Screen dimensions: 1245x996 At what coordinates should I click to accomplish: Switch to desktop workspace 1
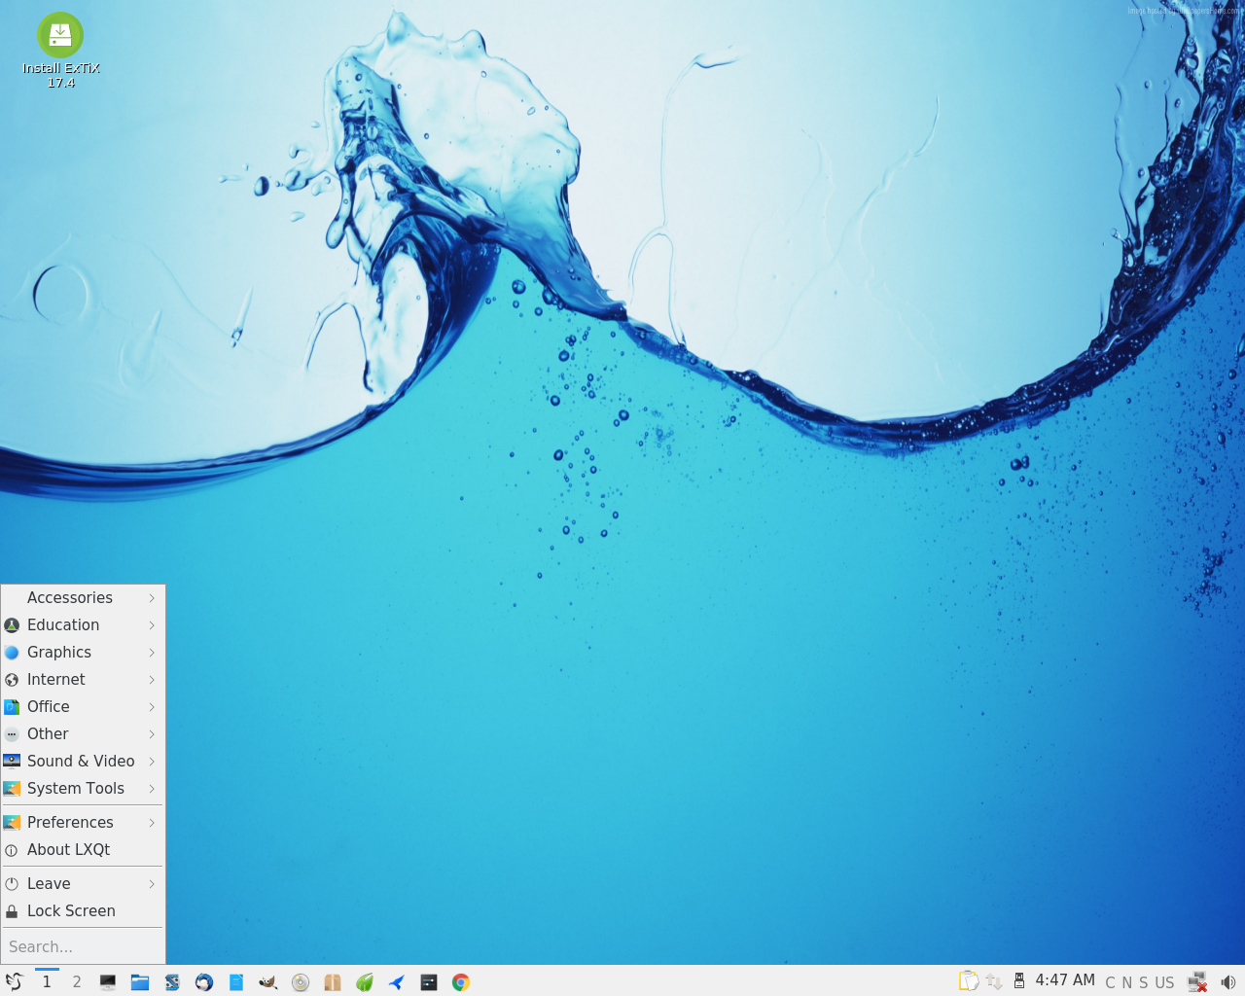(47, 981)
